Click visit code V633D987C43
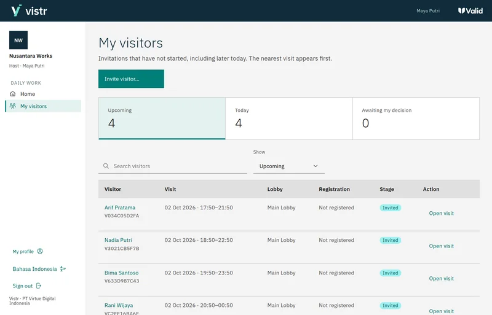The image size is (492, 315). coord(122,281)
